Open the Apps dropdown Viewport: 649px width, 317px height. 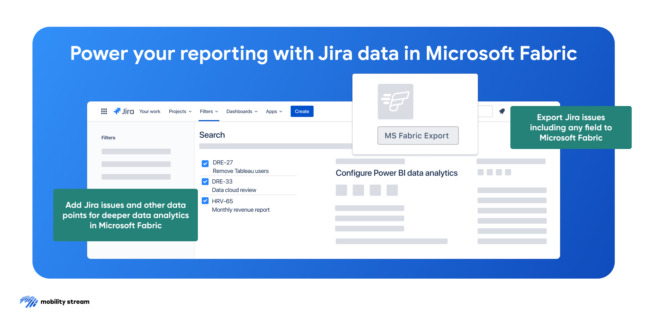pyautogui.click(x=274, y=111)
